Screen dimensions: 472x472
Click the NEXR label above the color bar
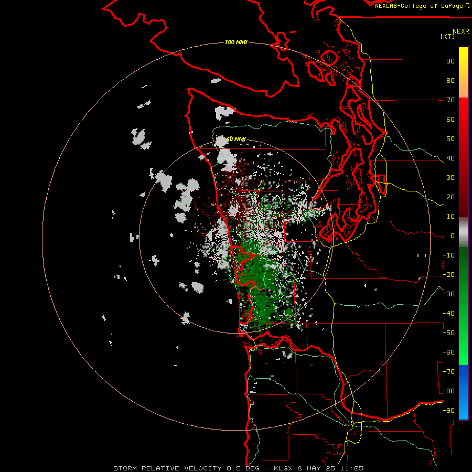coord(460,31)
